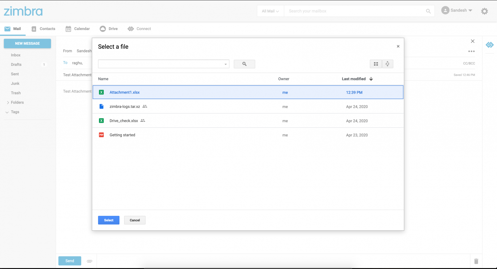497x269 pixels.
Task: Click the mailbox search magnifier icon
Action: click(428, 11)
